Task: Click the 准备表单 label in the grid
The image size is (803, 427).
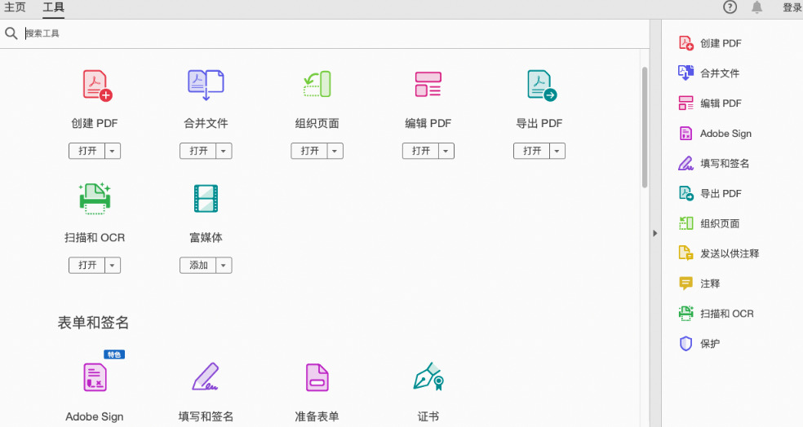Action: point(317,416)
